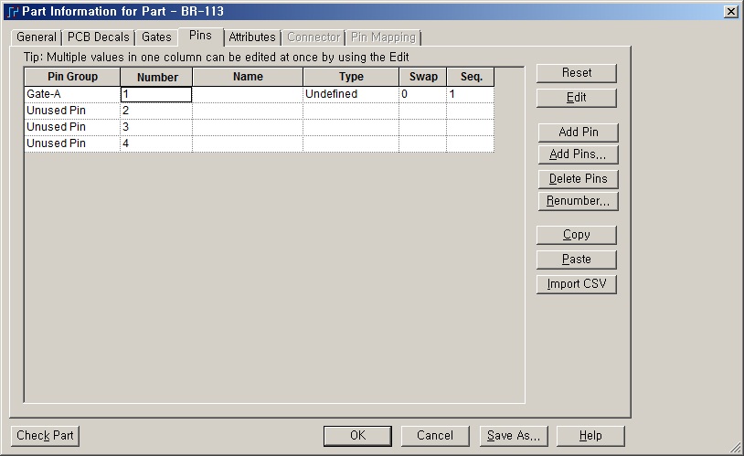This screenshot has height=456, width=744.
Task: Confirm with the OK button
Action: click(x=357, y=436)
